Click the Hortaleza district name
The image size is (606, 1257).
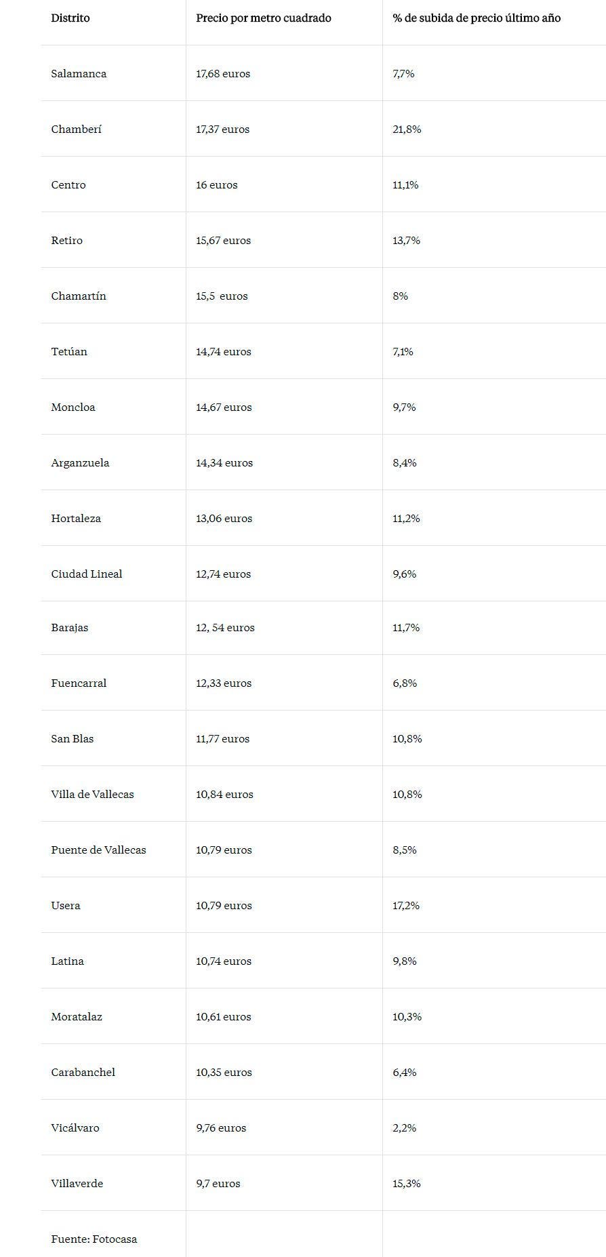(76, 519)
